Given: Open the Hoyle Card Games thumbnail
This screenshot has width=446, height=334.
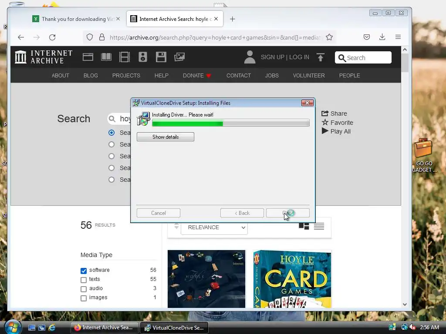Looking at the screenshot, I should point(292,279).
